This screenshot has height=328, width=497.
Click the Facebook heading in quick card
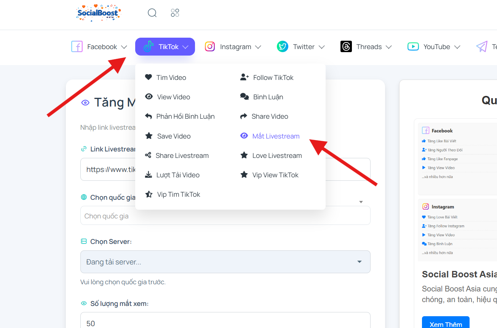[442, 131]
